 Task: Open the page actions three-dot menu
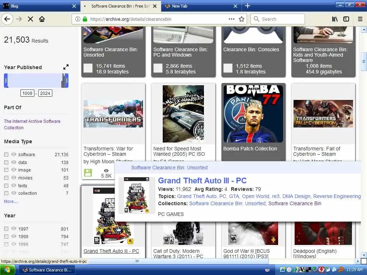pyautogui.click(x=232, y=19)
